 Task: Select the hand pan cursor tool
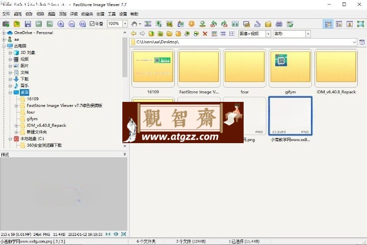click(134, 24)
